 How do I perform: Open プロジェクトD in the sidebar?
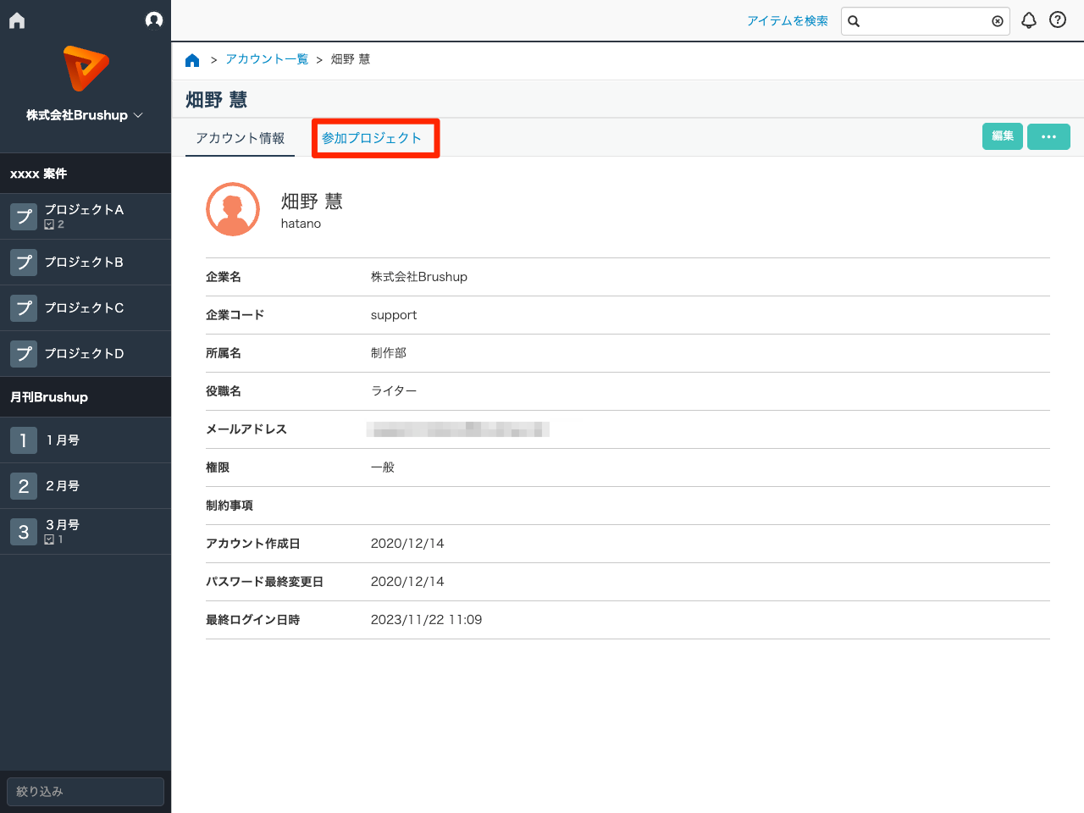tap(86, 353)
